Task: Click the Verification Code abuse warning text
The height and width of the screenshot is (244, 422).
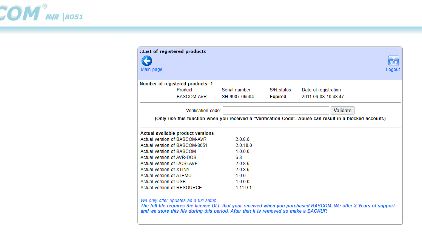Action: (270, 119)
